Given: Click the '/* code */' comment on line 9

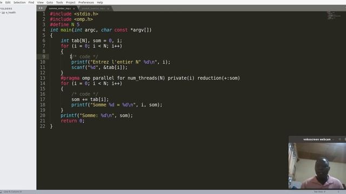Looking at the screenshot, I should [x=84, y=57].
